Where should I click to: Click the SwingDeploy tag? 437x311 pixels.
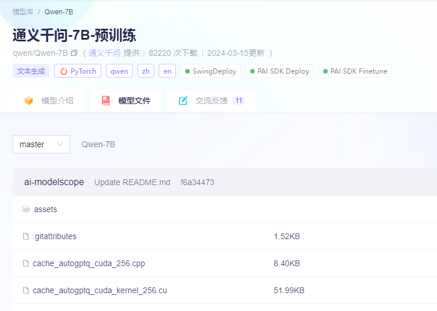(x=210, y=71)
